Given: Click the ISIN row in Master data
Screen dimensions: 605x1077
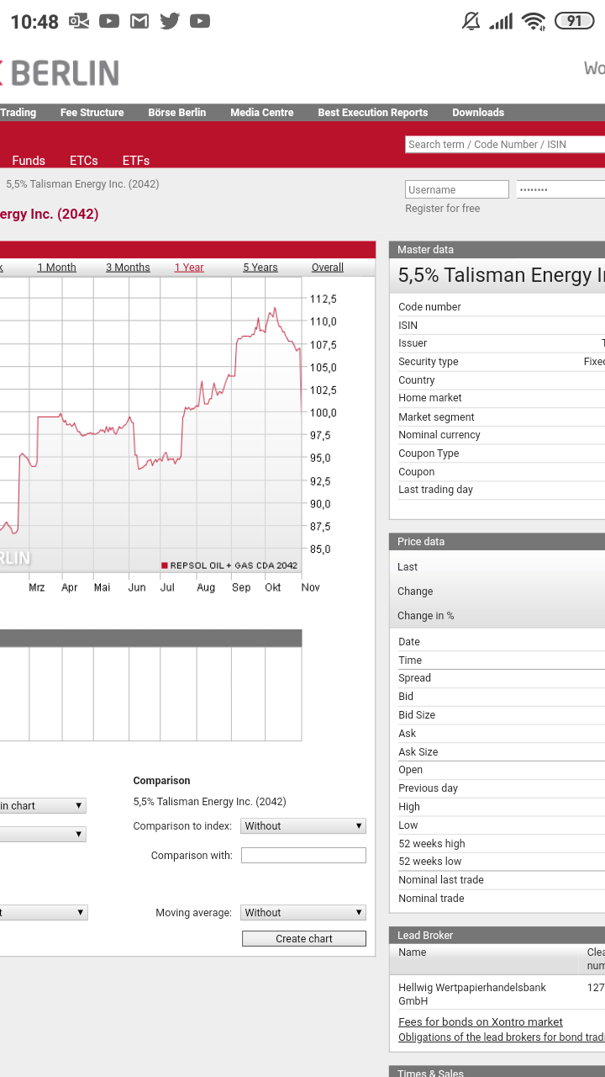Looking at the screenshot, I should tap(501, 326).
